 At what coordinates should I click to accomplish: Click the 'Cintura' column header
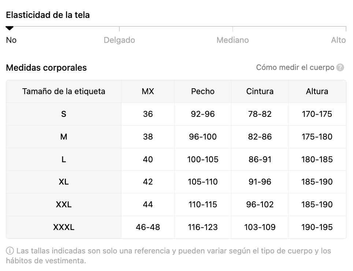coord(260,92)
